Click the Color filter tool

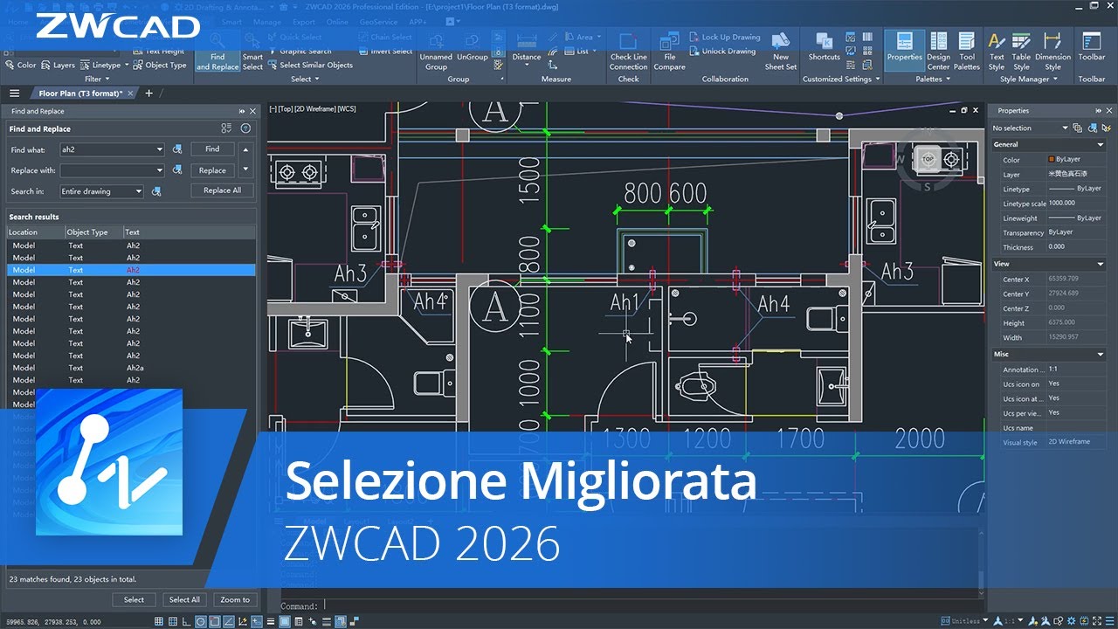coord(21,65)
